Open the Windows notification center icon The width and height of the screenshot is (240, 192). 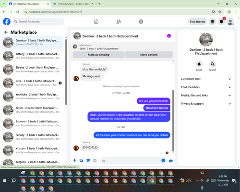coord(234,181)
